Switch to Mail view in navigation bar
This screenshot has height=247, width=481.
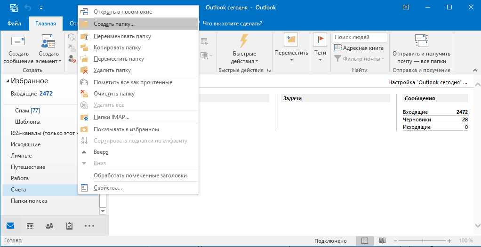click(x=10, y=226)
